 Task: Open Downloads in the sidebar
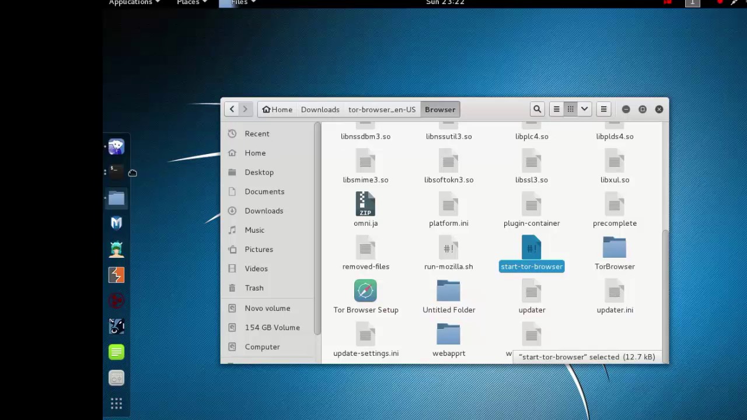click(268, 211)
